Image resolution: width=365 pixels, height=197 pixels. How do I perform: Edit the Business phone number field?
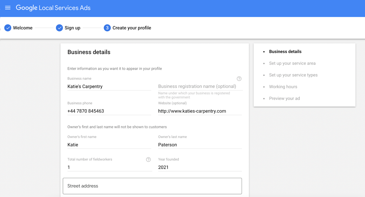click(x=109, y=111)
